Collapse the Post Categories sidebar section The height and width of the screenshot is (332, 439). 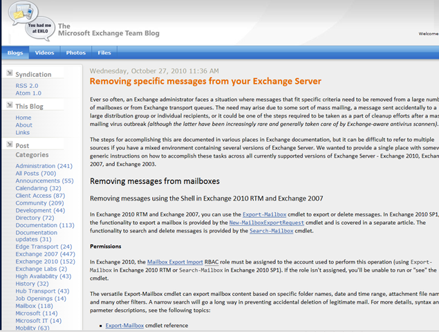(10, 145)
